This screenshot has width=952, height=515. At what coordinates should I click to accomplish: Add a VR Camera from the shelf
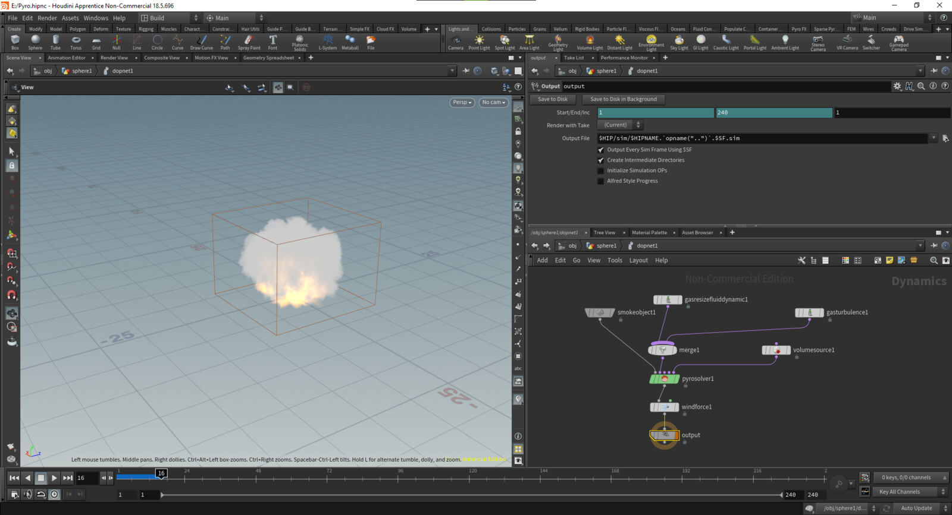point(847,42)
